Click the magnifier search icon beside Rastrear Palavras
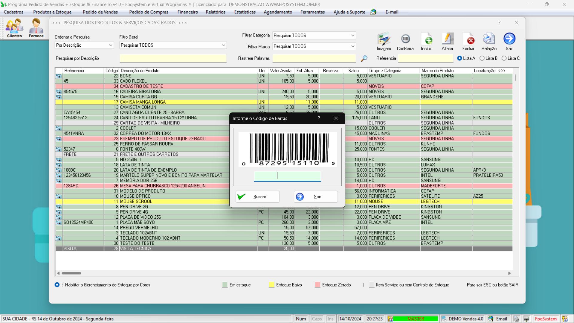Screen dimensions: 574x323 (364, 59)
